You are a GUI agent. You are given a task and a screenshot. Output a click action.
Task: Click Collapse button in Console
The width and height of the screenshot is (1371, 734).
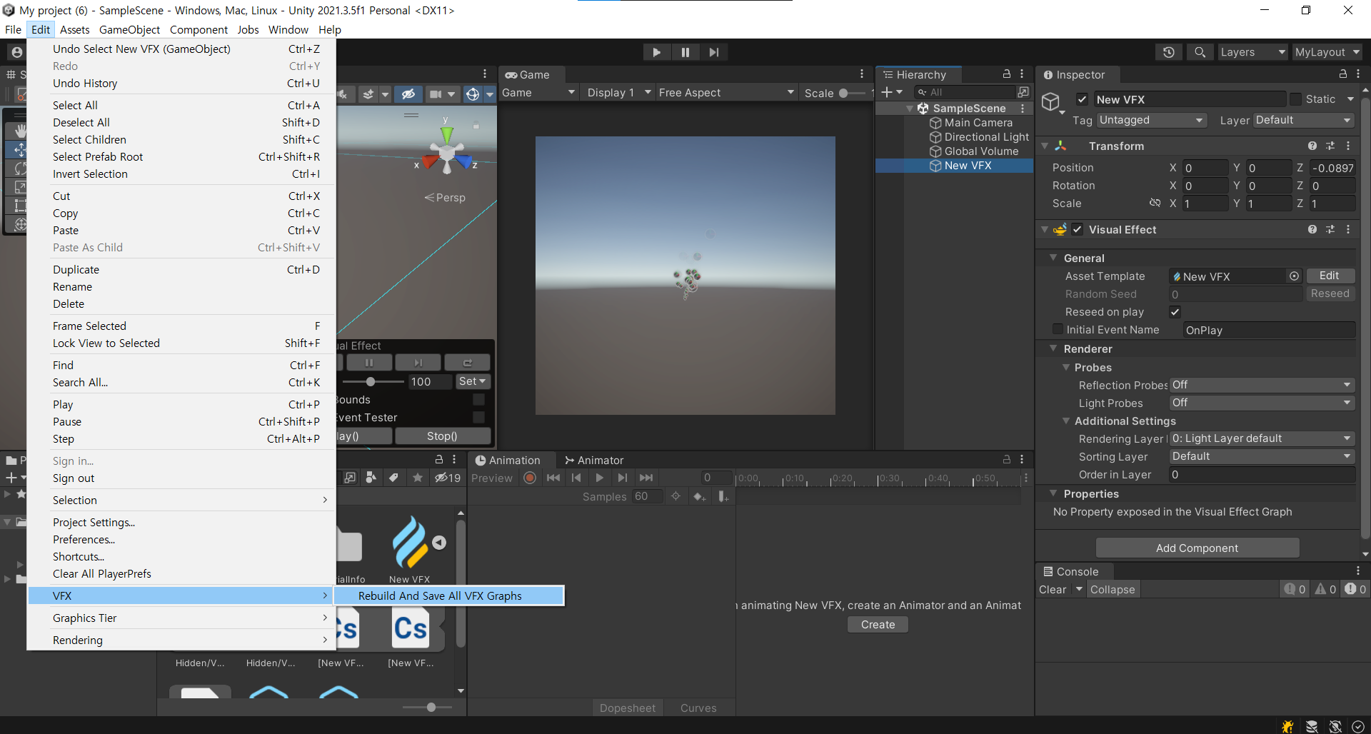point(1113,589)
